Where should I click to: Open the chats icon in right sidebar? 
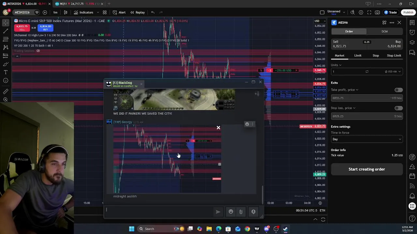(412, 52)
